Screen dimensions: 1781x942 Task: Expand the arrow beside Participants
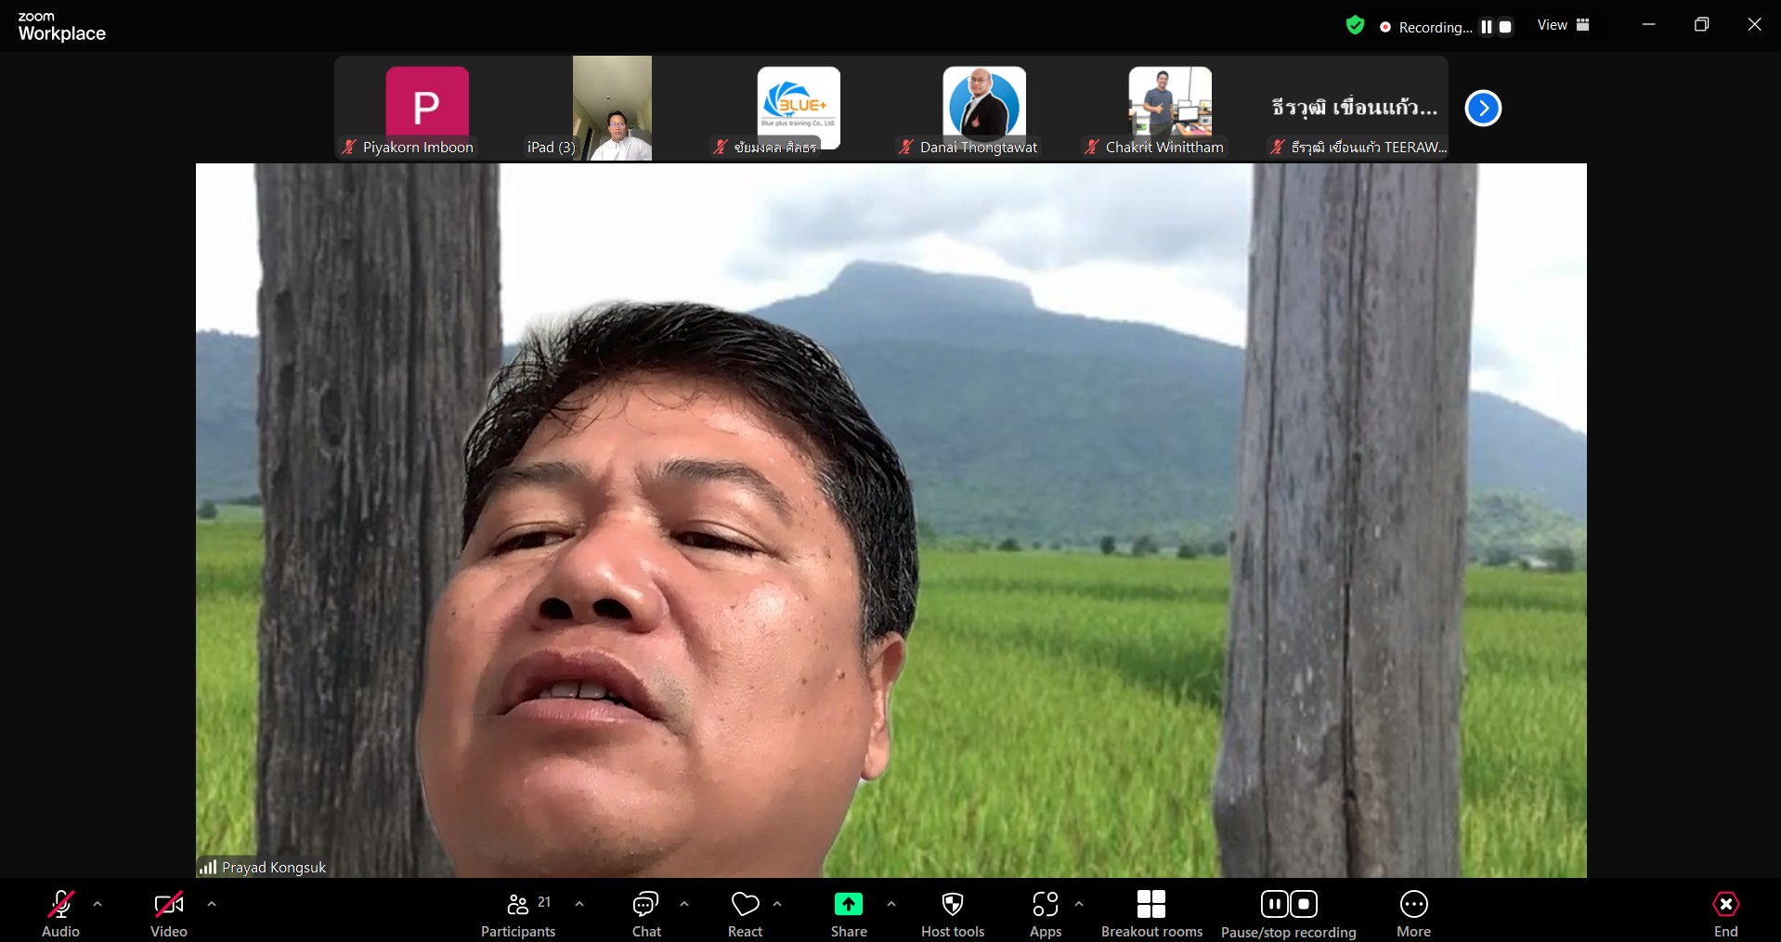click(579, 904)
